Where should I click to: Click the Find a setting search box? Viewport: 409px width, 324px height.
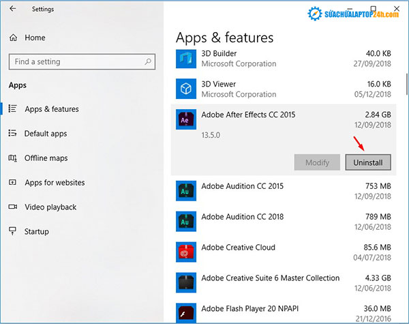point(82,61)
